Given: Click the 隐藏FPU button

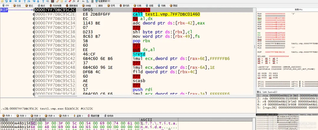Looking at the screenshot, I should pos(299,10).
